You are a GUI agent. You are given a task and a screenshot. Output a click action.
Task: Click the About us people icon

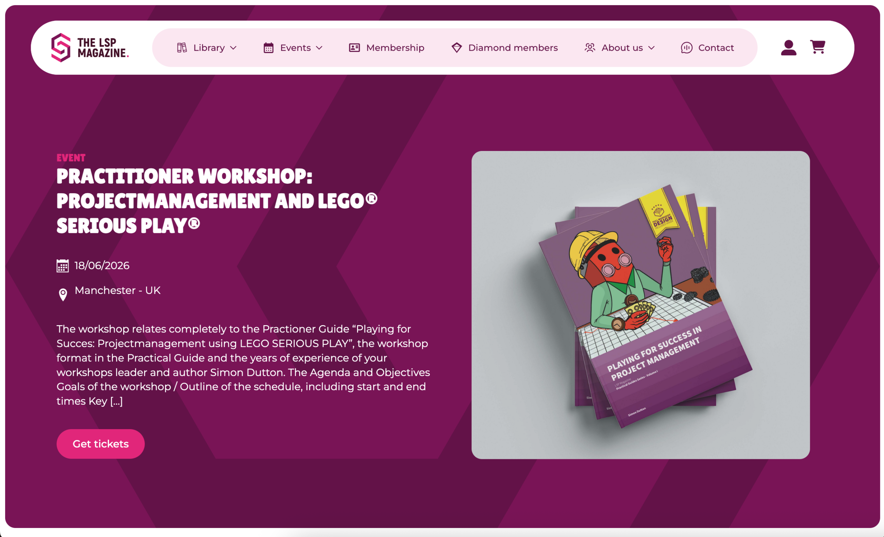click(x=590, y=48)
